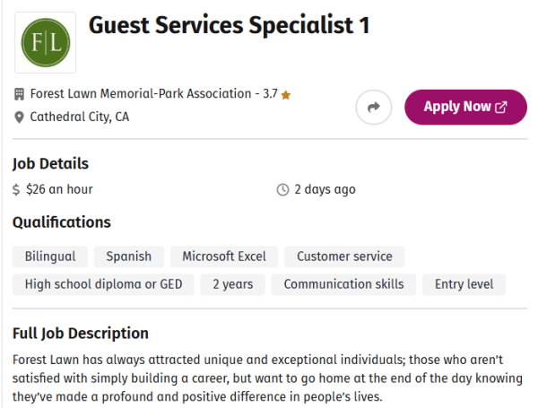Click the dollar sign salary icon
The height and width of the screenshot is (408, 538).
point(16,189)
